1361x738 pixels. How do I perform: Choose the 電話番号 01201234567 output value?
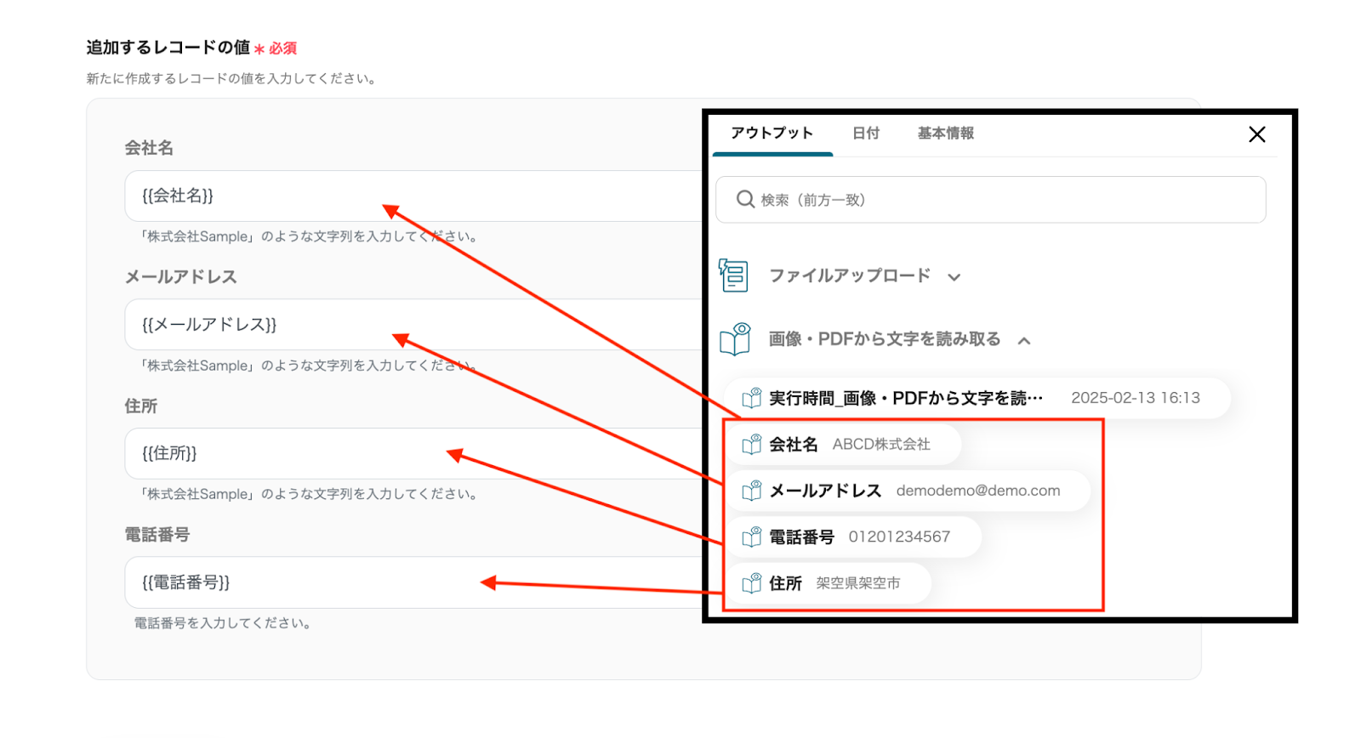click(855, 537)
